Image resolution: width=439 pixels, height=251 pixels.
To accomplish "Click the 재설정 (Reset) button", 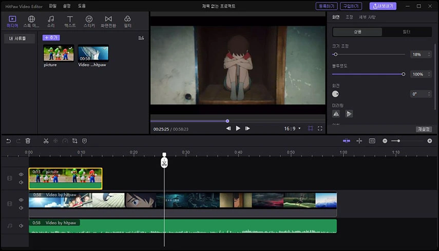I will (x=424, y=129).
